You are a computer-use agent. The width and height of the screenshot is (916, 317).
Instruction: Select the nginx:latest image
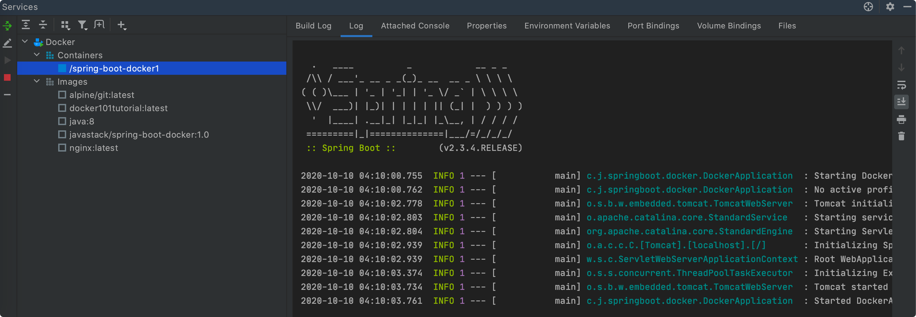94,148
